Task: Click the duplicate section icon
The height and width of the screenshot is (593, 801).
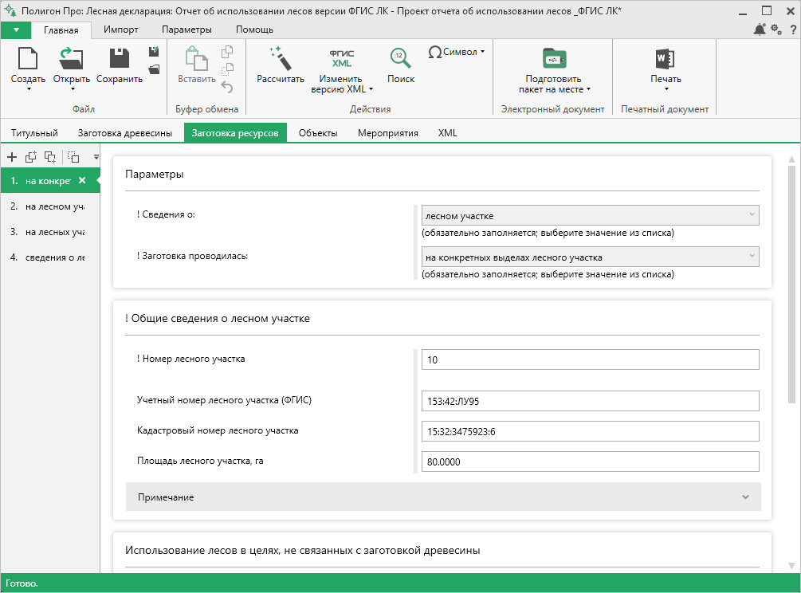Action: point(30,157)
